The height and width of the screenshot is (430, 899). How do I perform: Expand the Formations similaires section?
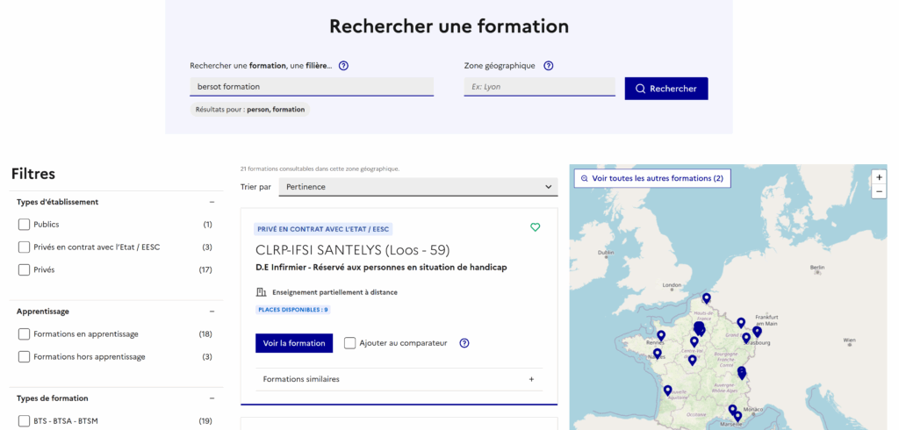point(531,379)
